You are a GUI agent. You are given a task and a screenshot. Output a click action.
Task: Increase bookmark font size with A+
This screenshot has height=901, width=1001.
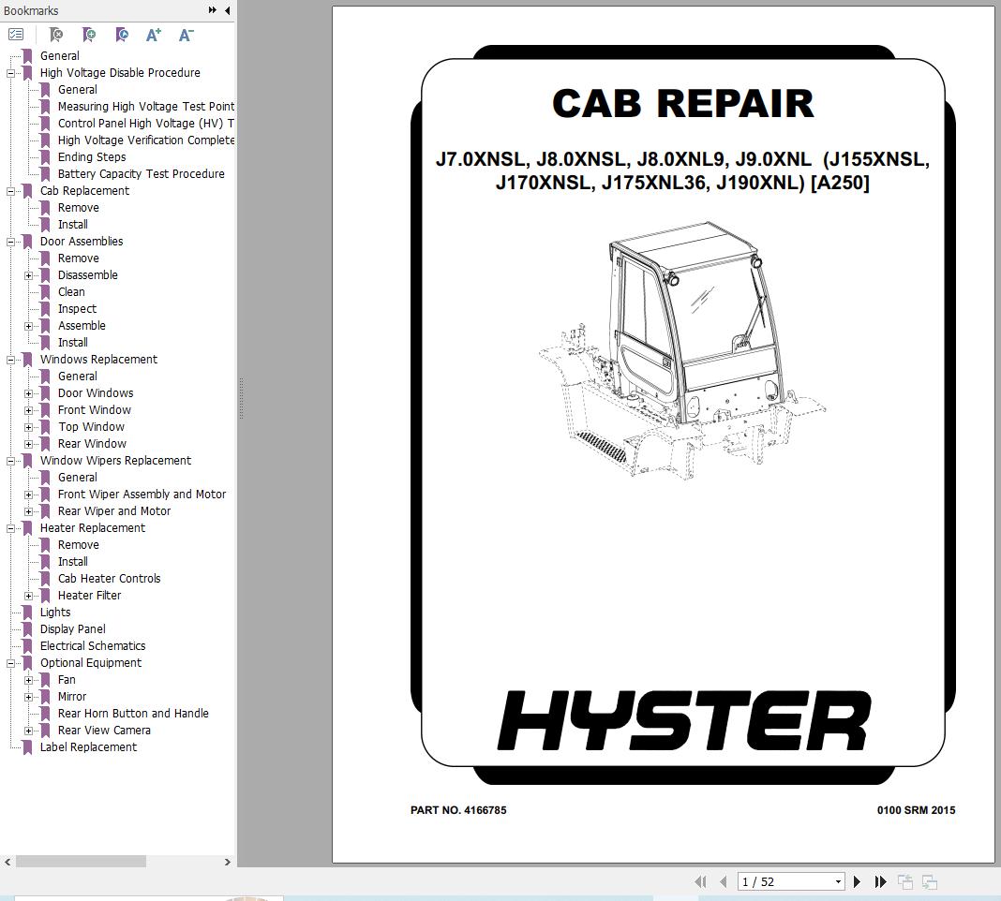click(154, 35)
